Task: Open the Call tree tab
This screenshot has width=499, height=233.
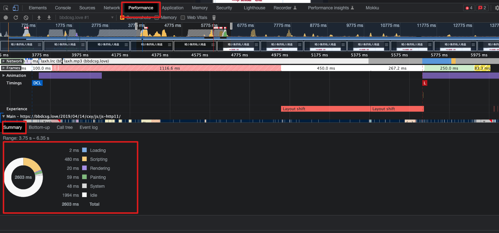Action: pos(65,127)
